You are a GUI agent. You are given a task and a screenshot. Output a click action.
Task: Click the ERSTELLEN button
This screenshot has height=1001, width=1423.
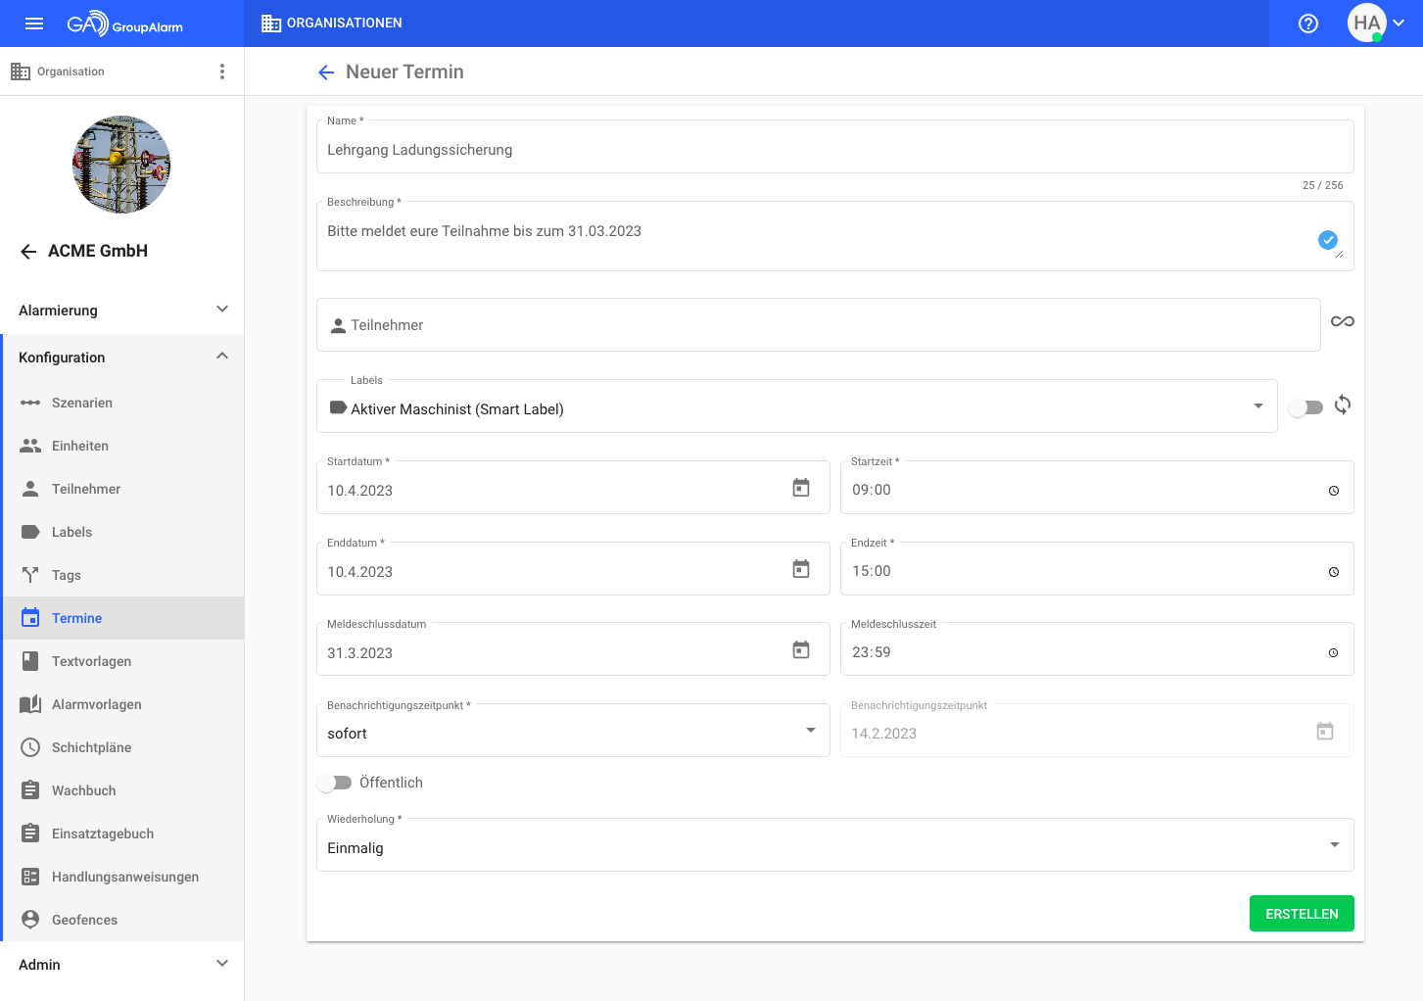(x=1301, y=914)
